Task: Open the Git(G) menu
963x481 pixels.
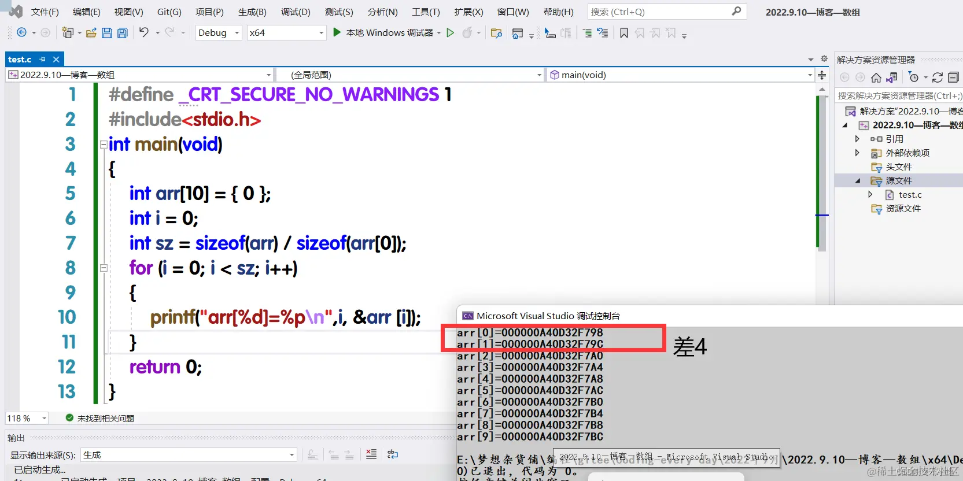Action: pos(169,12)
